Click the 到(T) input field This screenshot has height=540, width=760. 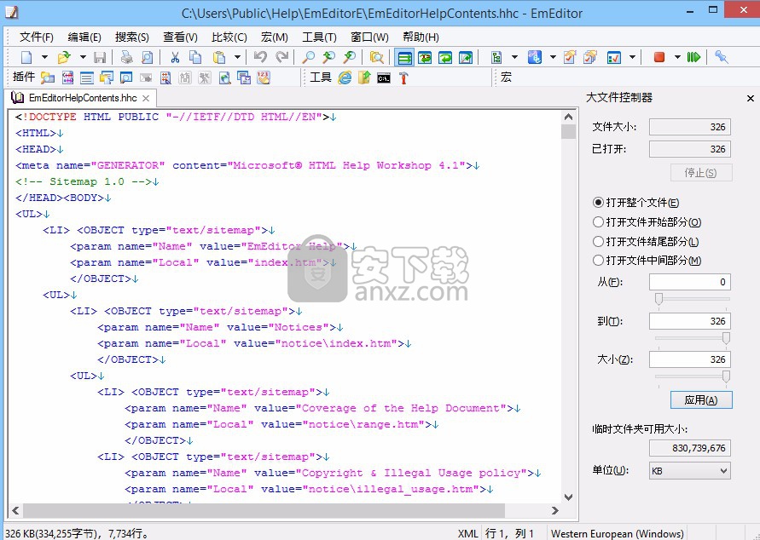click(x=690, y=321)
